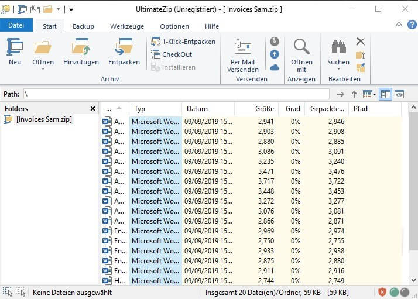418x299 pixels.
Task: Expand the Öffnen dropdown arrow
Action: 43,69
